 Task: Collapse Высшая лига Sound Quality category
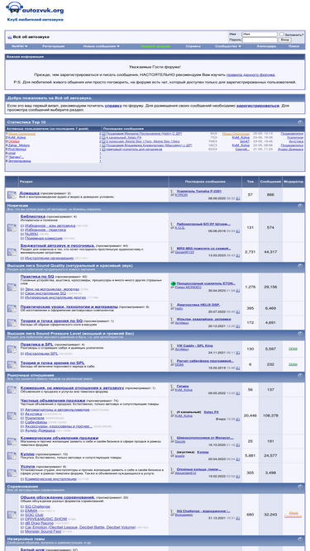pos(300,266)
